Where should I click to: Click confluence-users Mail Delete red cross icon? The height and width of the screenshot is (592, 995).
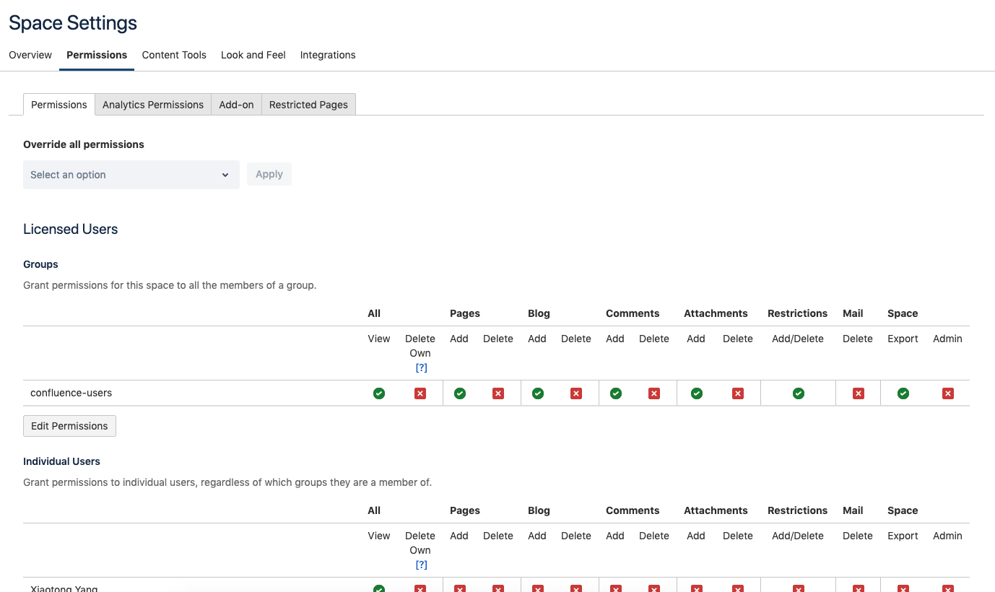[x=859, y=393]
